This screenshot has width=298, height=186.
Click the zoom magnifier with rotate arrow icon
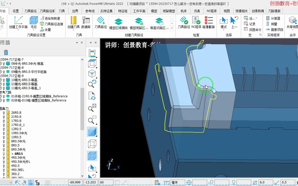click(x=92, y=84)
